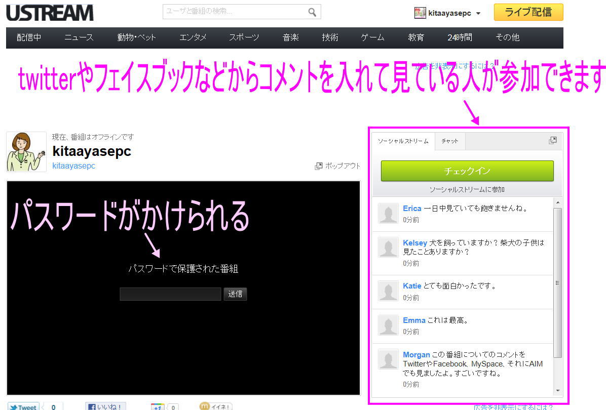Click Erica's comment 一日中見ていても飽きませんね。
Viewport: 606px width, 410px height.
(476, 209)
